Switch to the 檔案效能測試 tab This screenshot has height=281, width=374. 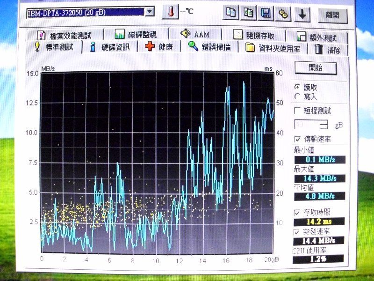pos(64,36)
